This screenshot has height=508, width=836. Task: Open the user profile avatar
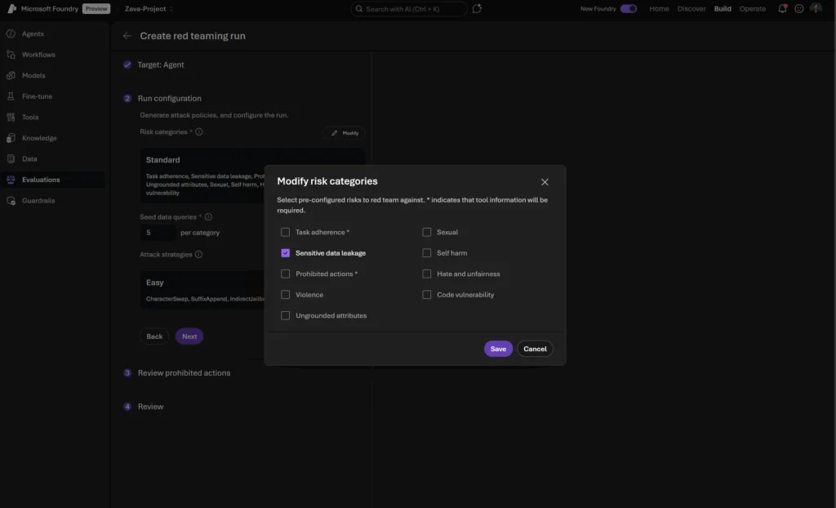click(816, 9)
